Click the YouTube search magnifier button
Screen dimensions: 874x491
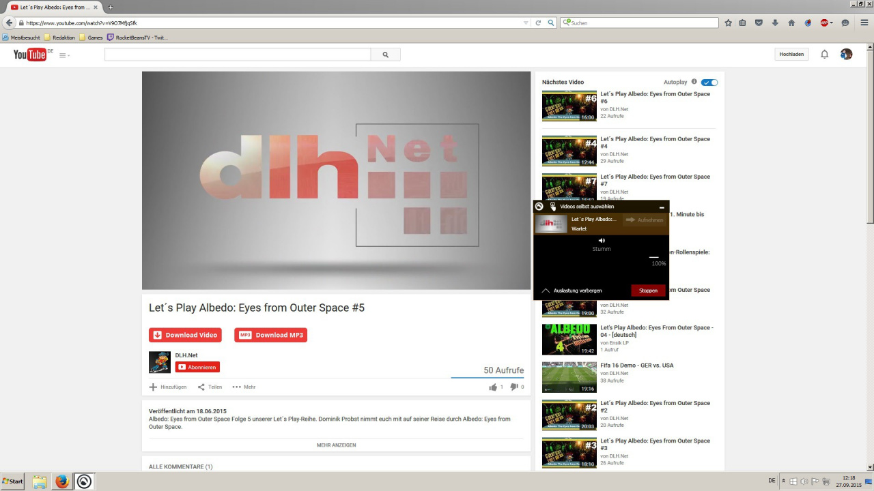[x=385, y=55]
